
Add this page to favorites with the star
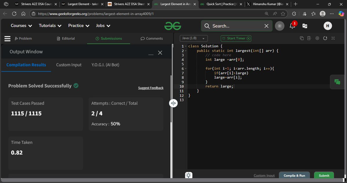tap(283, 14)
